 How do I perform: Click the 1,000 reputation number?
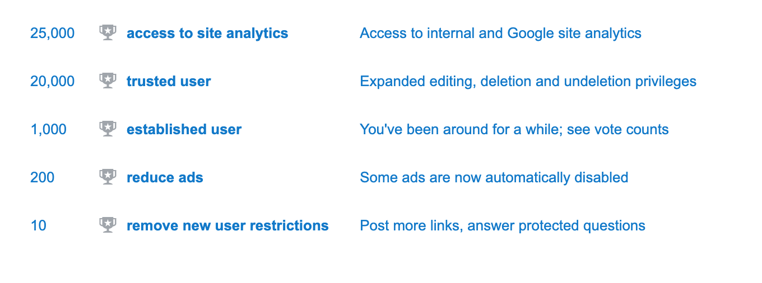[x=49, y=130]
